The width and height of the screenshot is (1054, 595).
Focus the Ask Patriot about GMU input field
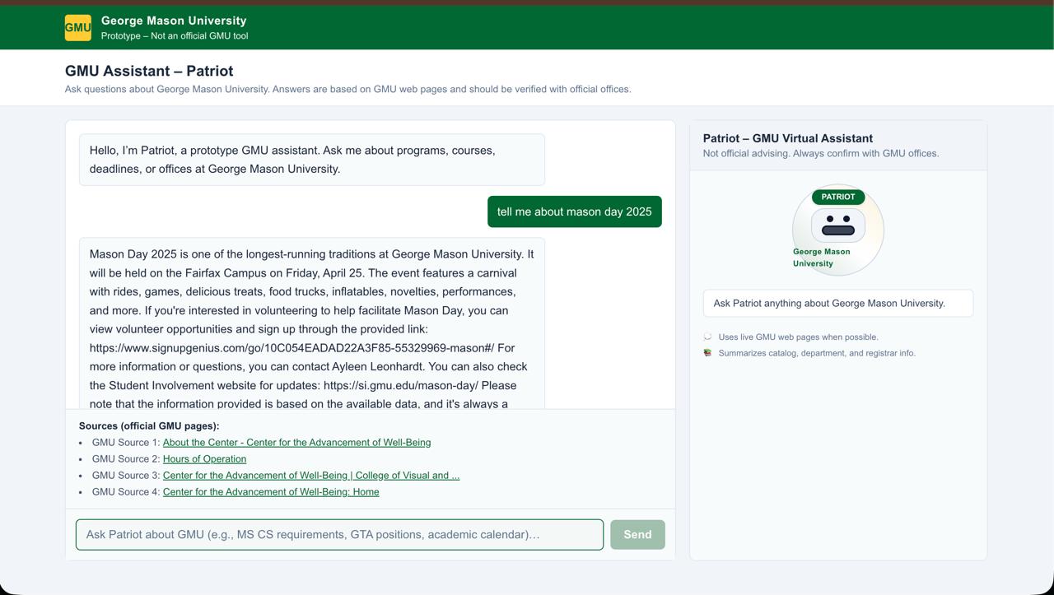[x=339, y=535]
